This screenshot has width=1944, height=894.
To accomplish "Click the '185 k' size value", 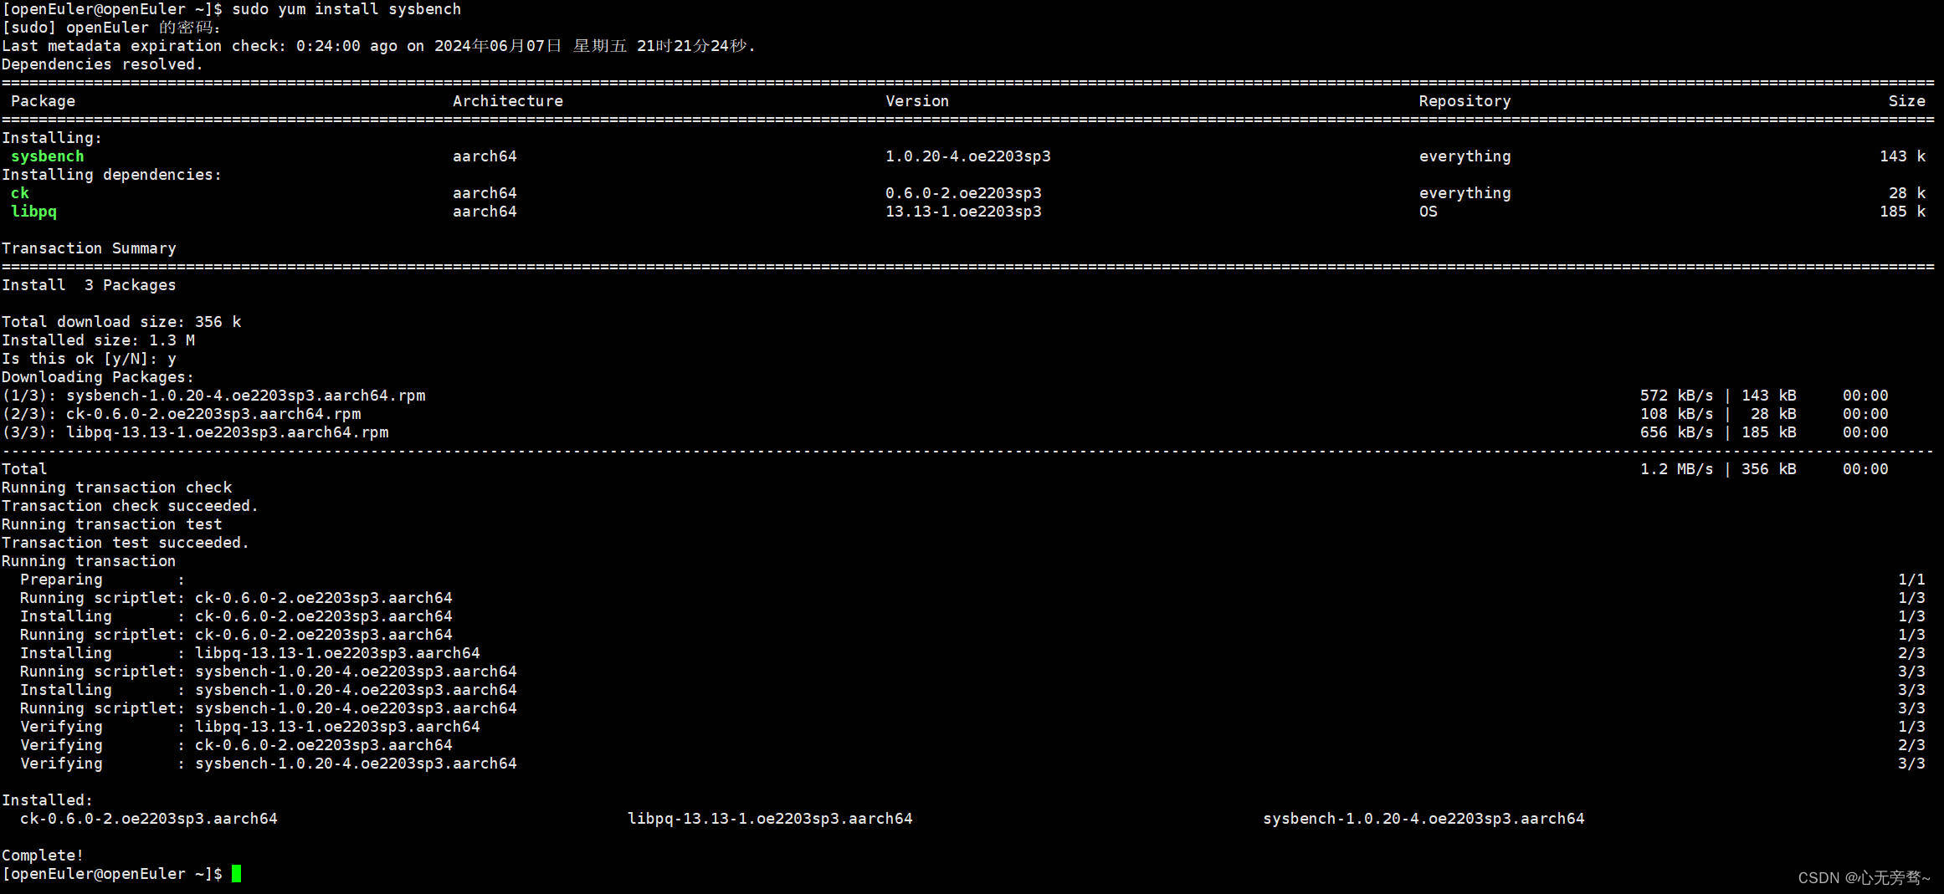I will tap(1902, 212).
